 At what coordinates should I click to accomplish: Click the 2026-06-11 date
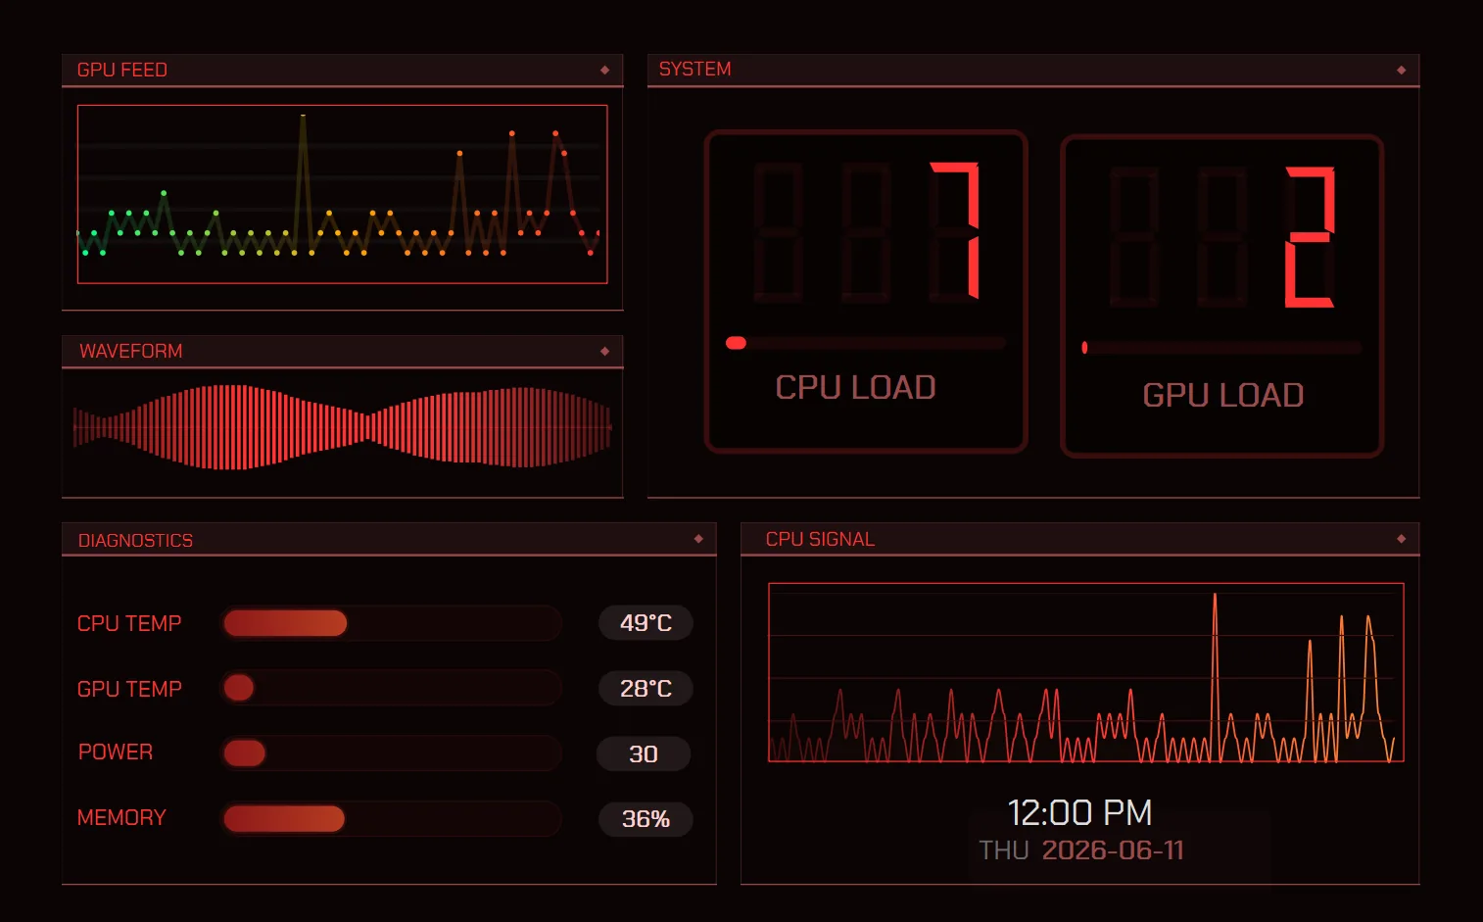tap(1113, 850)
